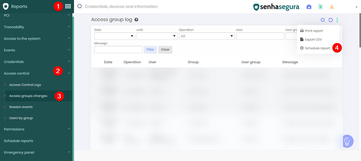The width and height of the screenshot is (361, 161).
Task: Click the Message column header
Action: coord(290,62)
